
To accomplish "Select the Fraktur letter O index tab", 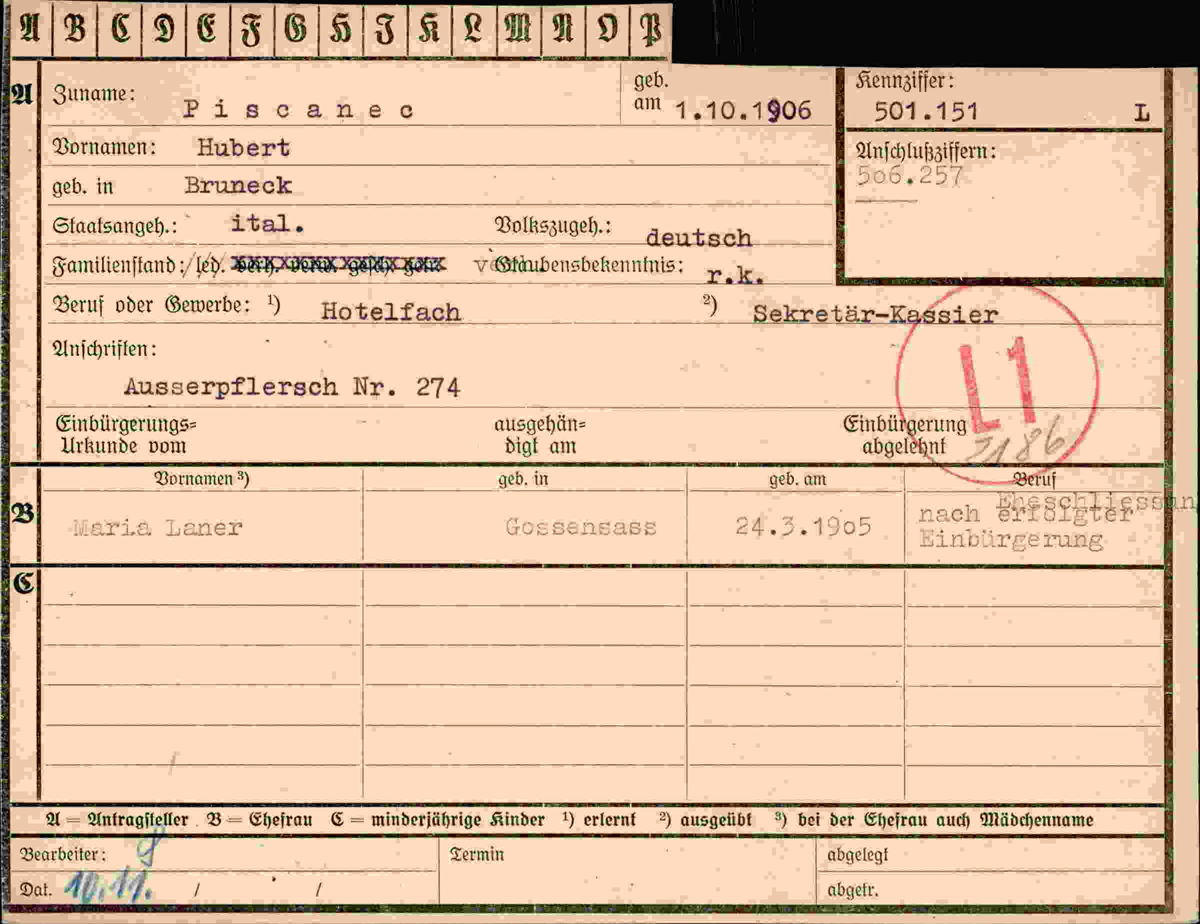I will tap(607, 29).
